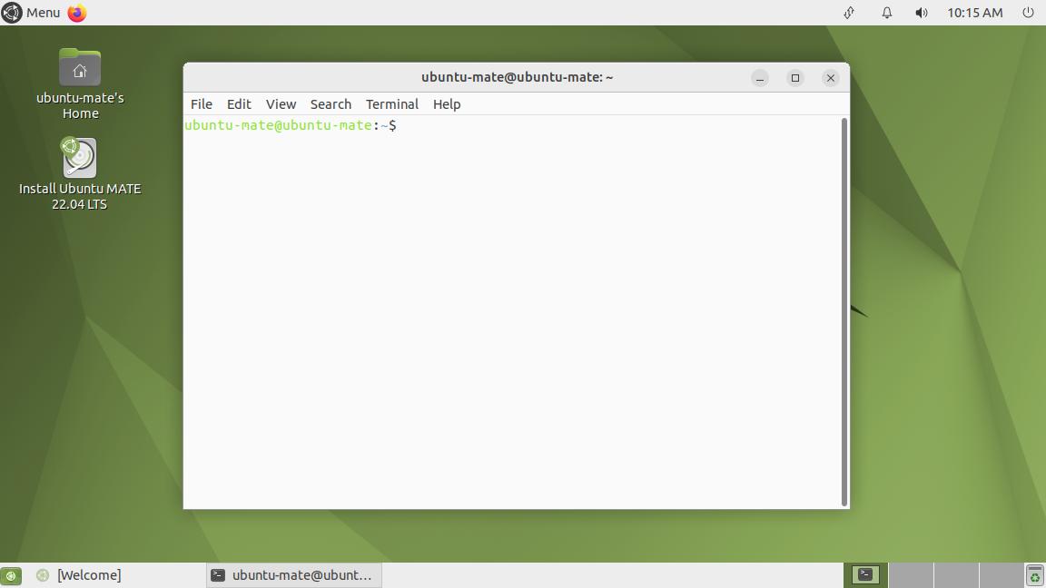This screenshot has width=1046, height=588.
Task: Click the terminal window title bar
Action: pyautogui.click(x=517, y=77)
